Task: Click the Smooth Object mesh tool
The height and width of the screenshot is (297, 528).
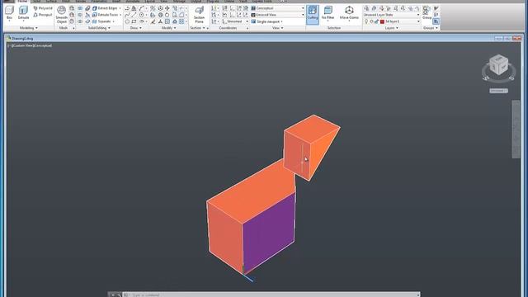Action: [x=61, y=14]
